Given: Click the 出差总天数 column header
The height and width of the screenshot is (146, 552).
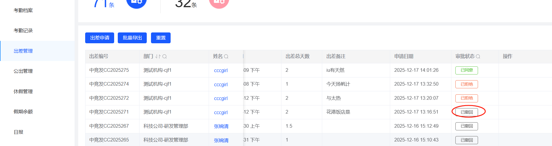Looking at the screenshot, I should [x=297, y=56].
